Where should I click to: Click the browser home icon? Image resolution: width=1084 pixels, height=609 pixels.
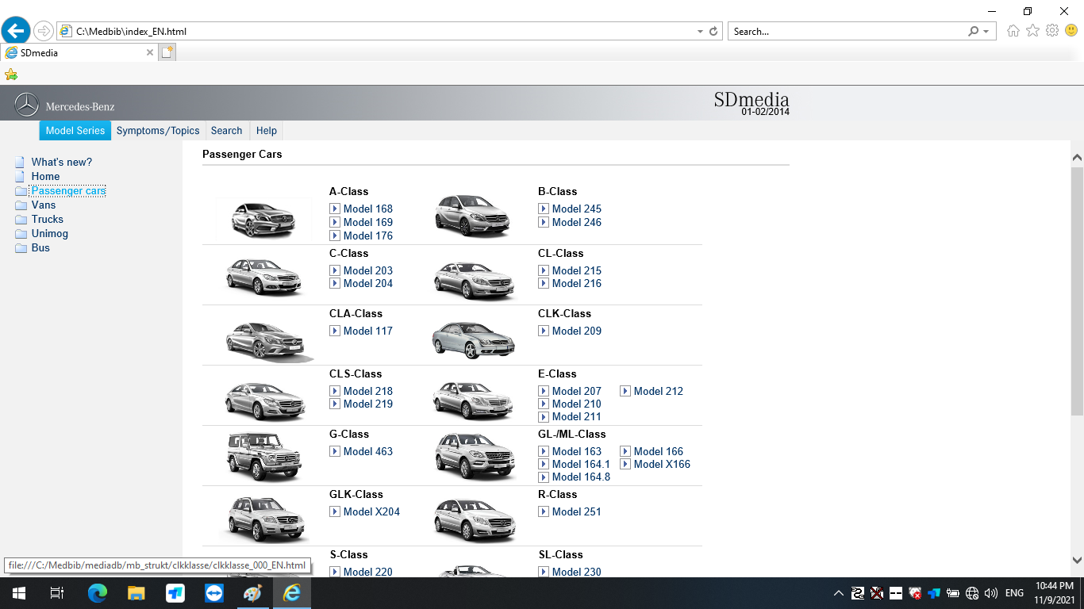[1013, 31]
